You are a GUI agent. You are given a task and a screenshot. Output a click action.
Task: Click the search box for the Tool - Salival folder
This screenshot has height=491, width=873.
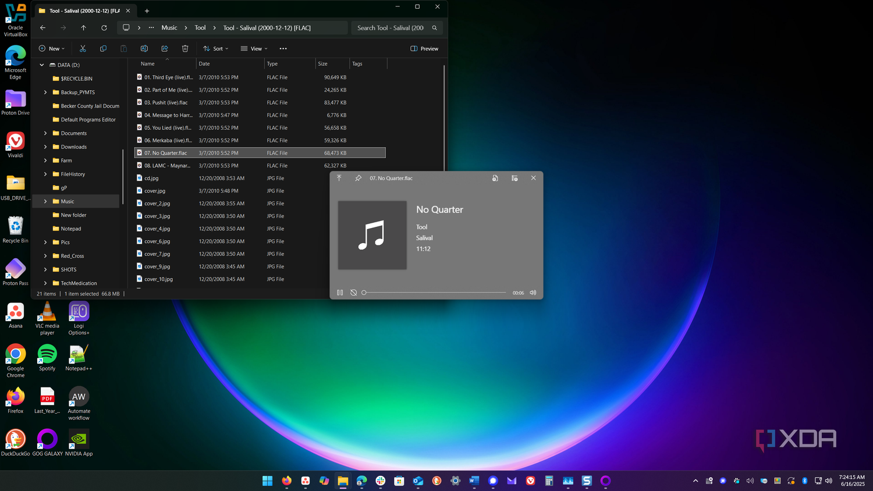point(397,28)
